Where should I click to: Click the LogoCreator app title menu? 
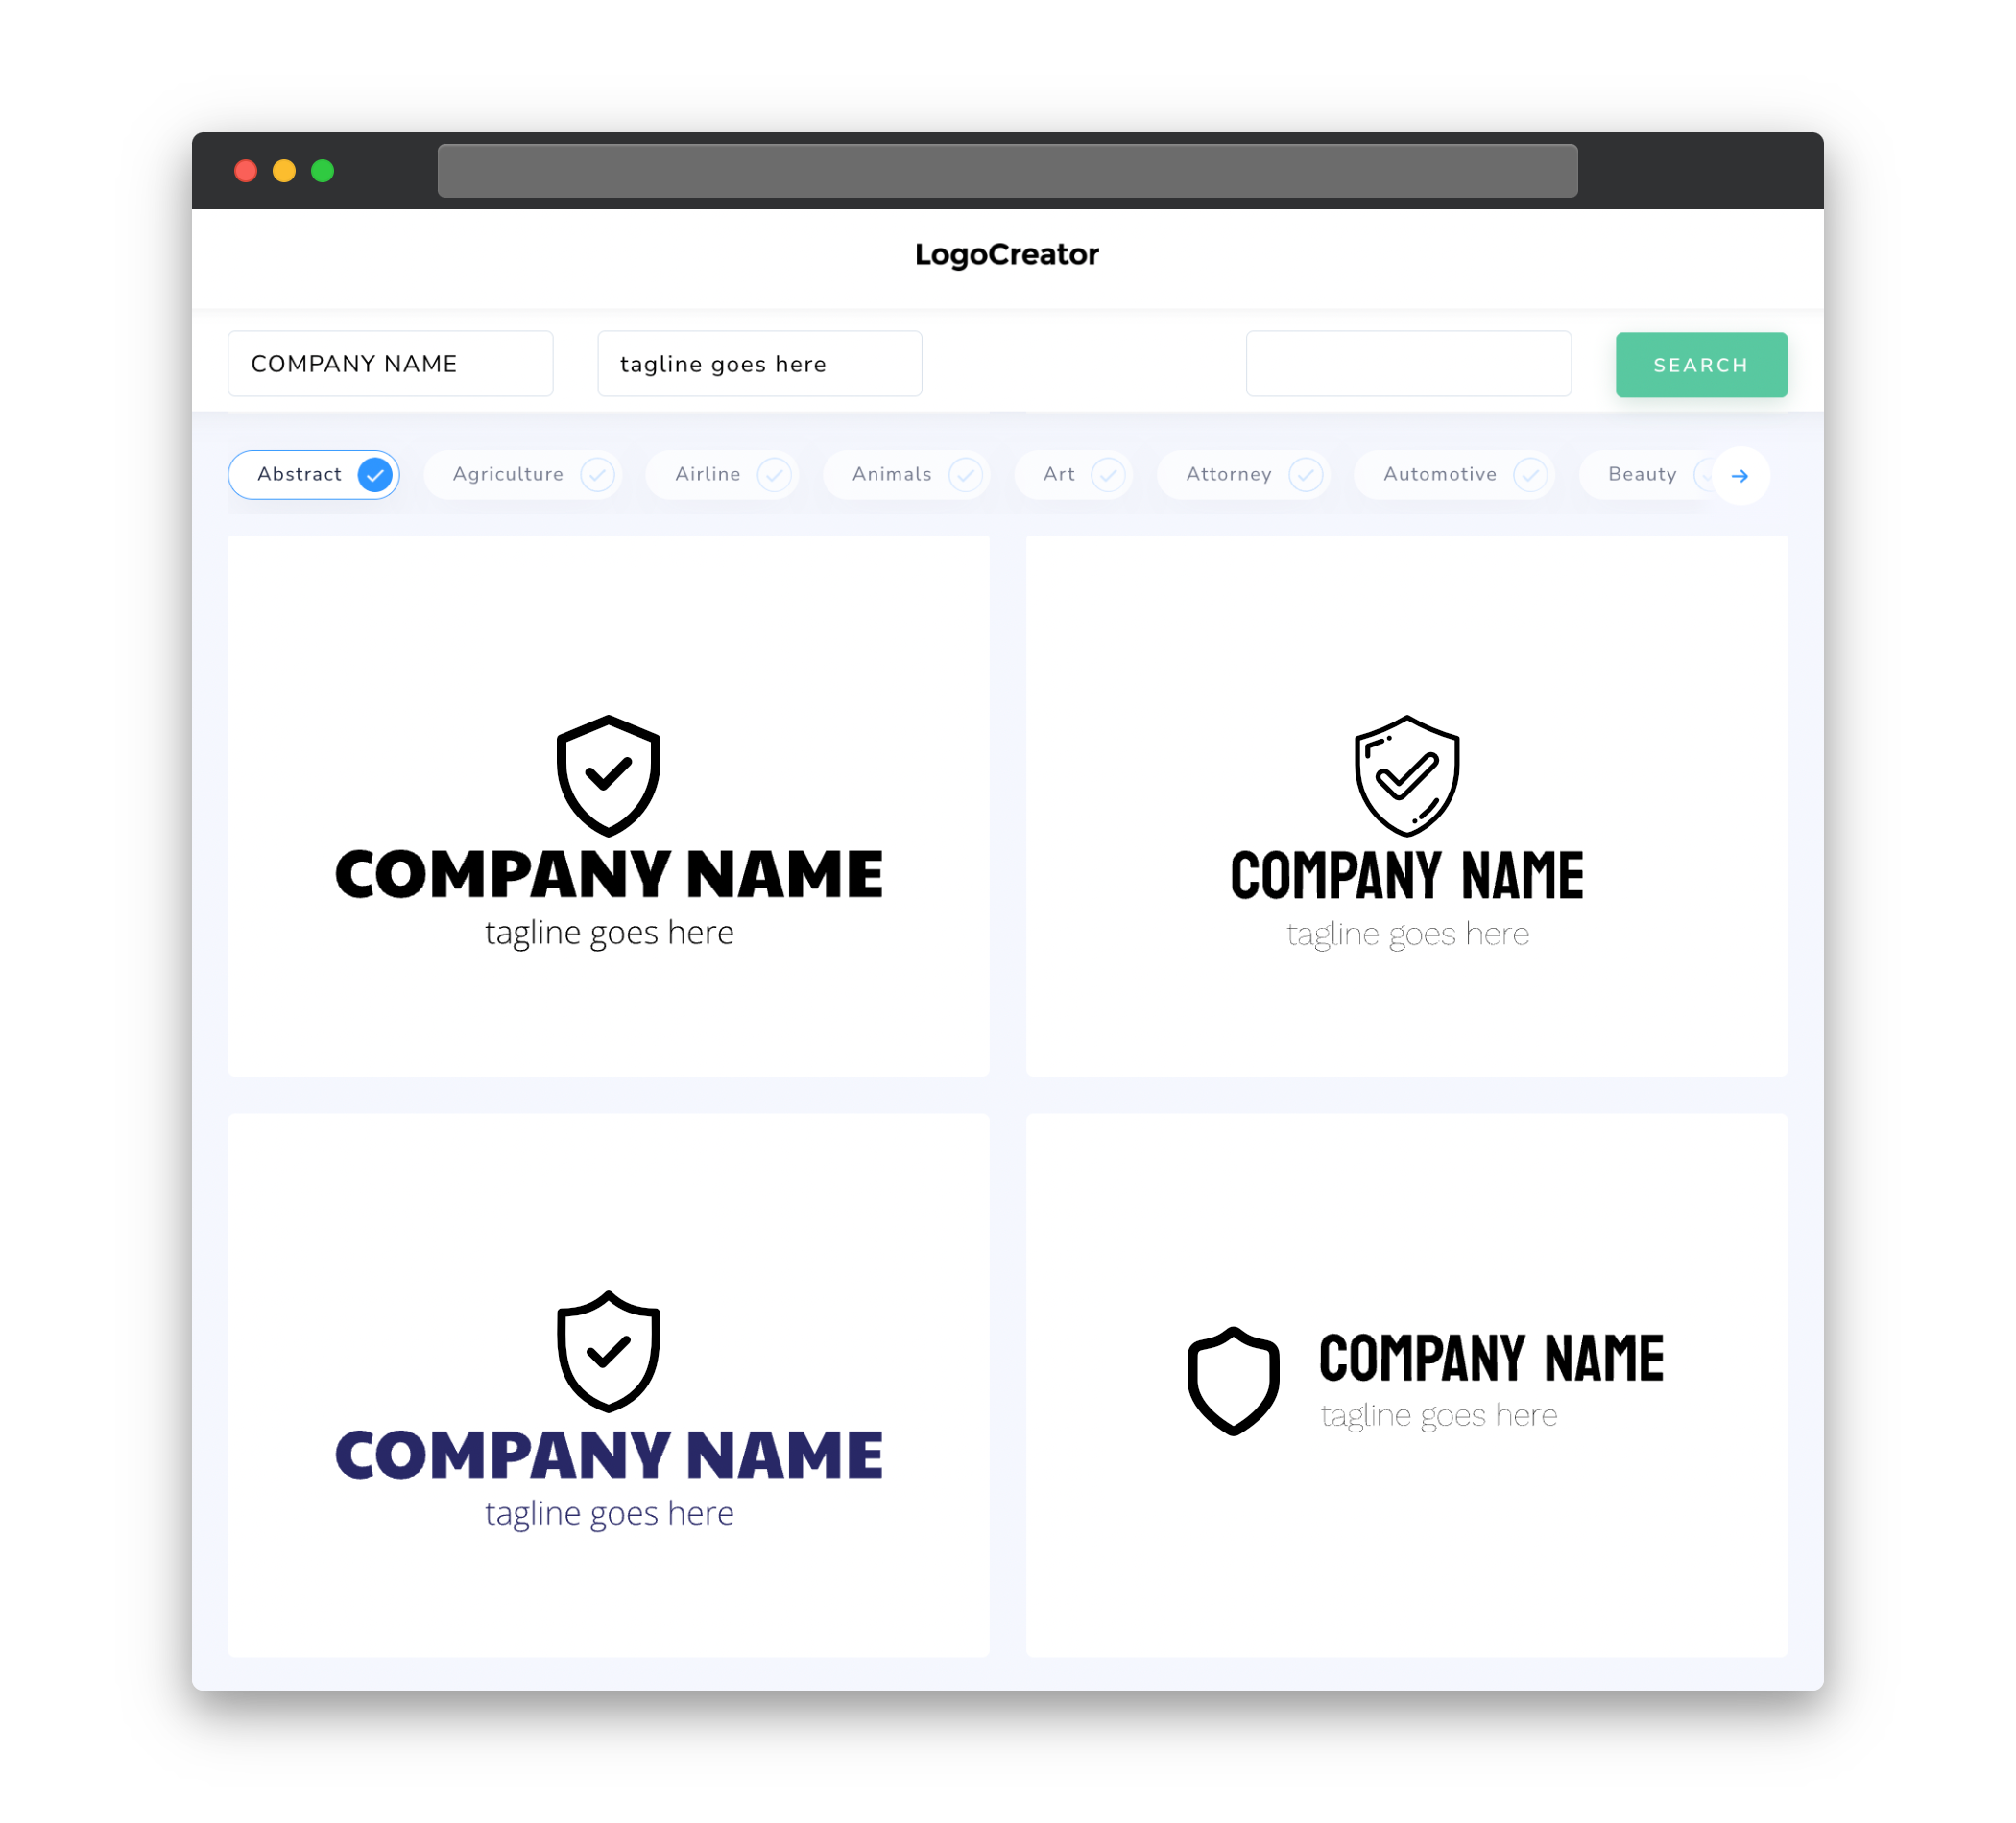click(1008, 252)
